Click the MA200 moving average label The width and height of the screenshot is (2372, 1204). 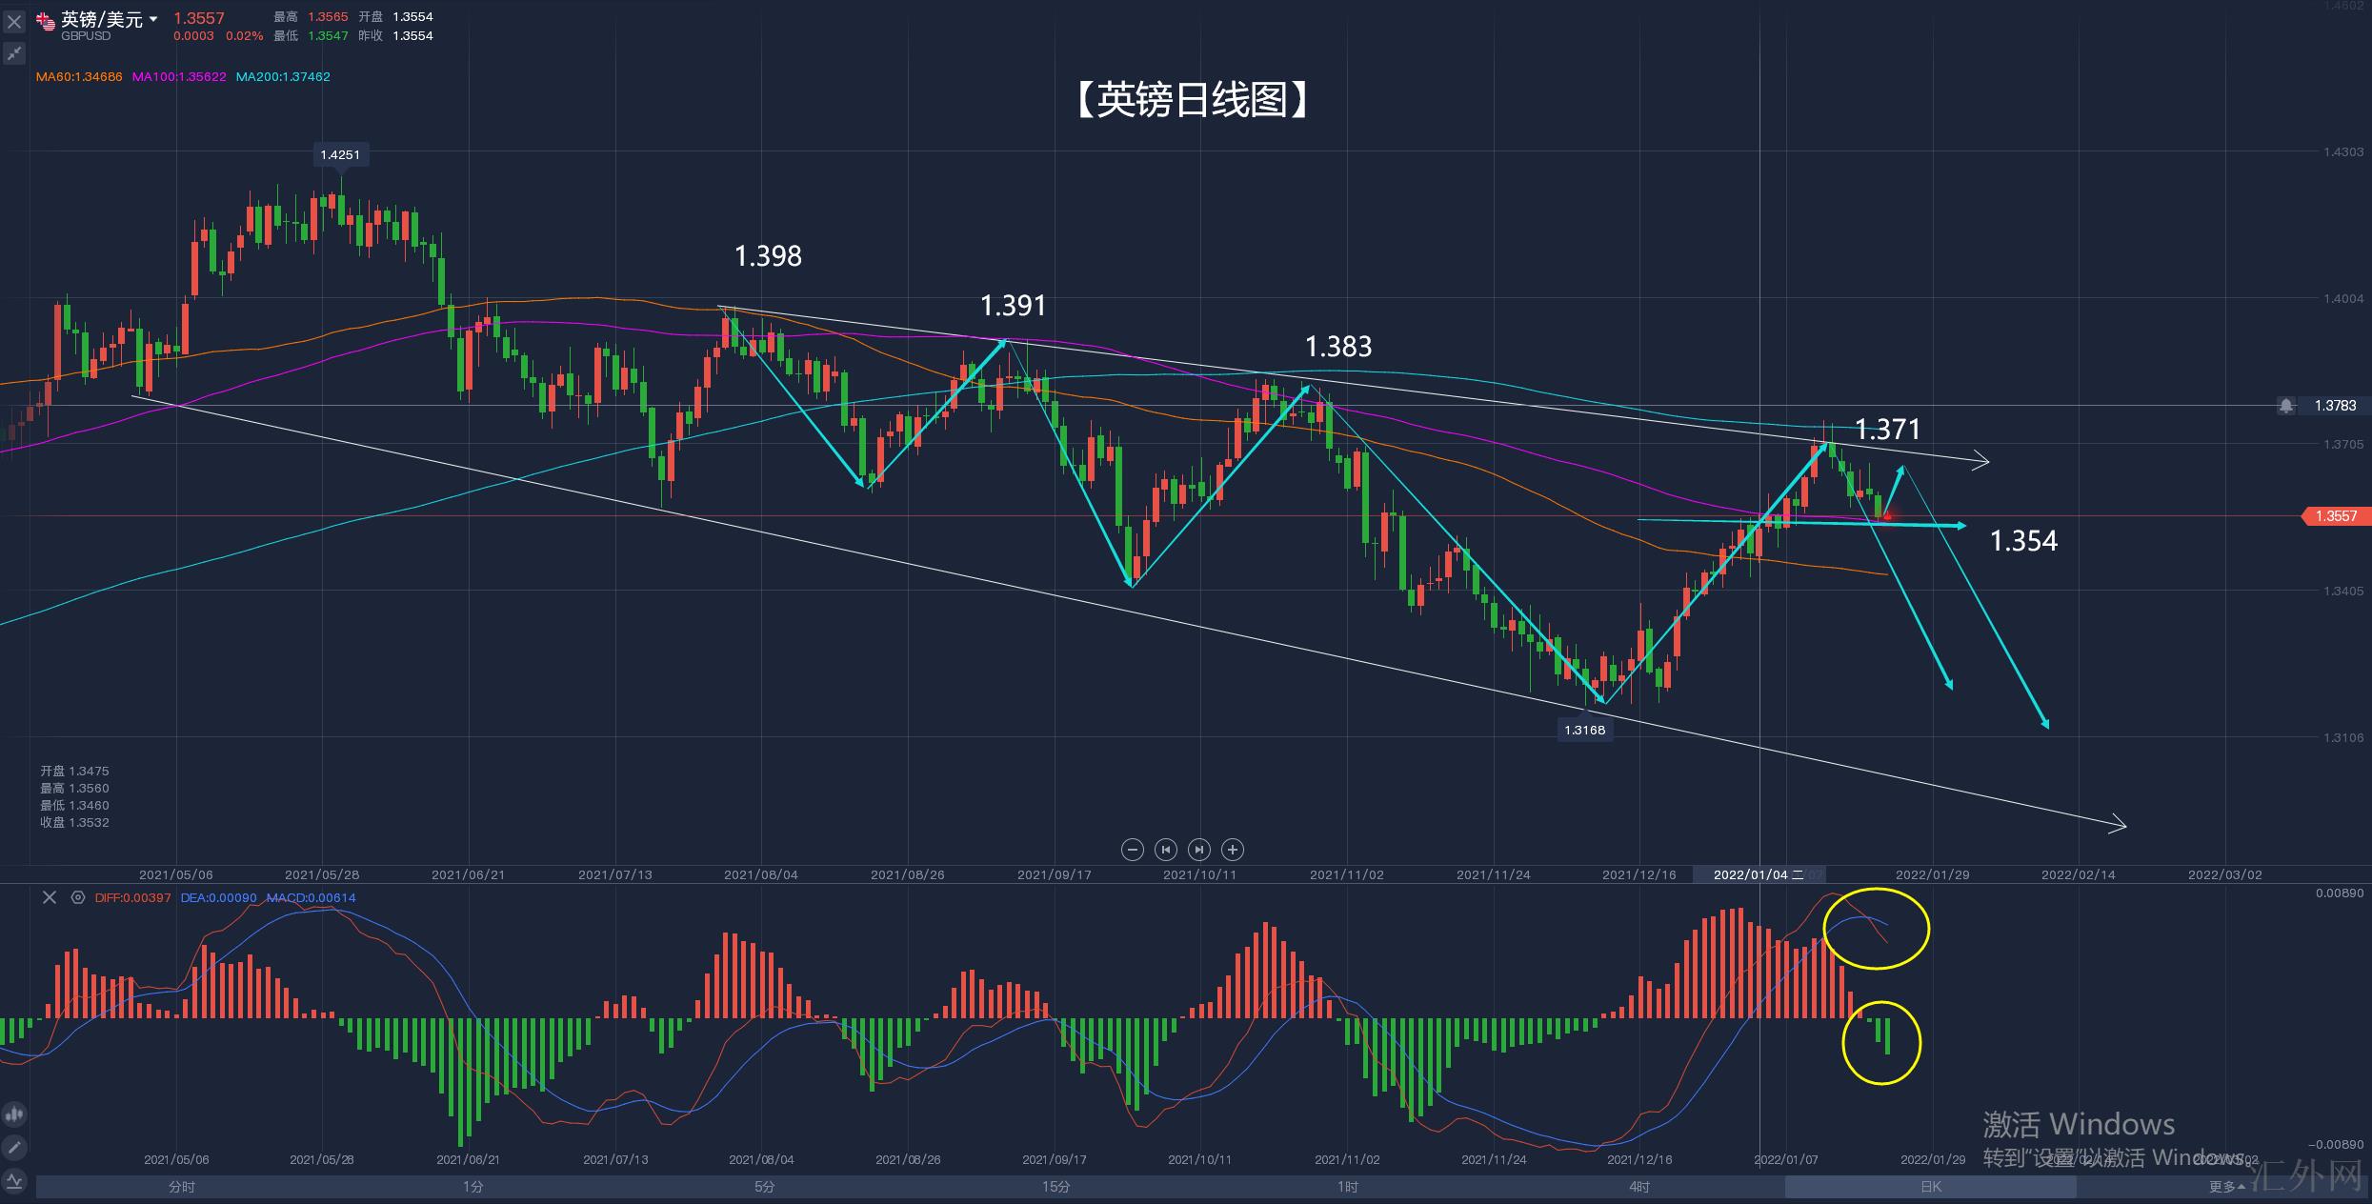pos(283,77)
